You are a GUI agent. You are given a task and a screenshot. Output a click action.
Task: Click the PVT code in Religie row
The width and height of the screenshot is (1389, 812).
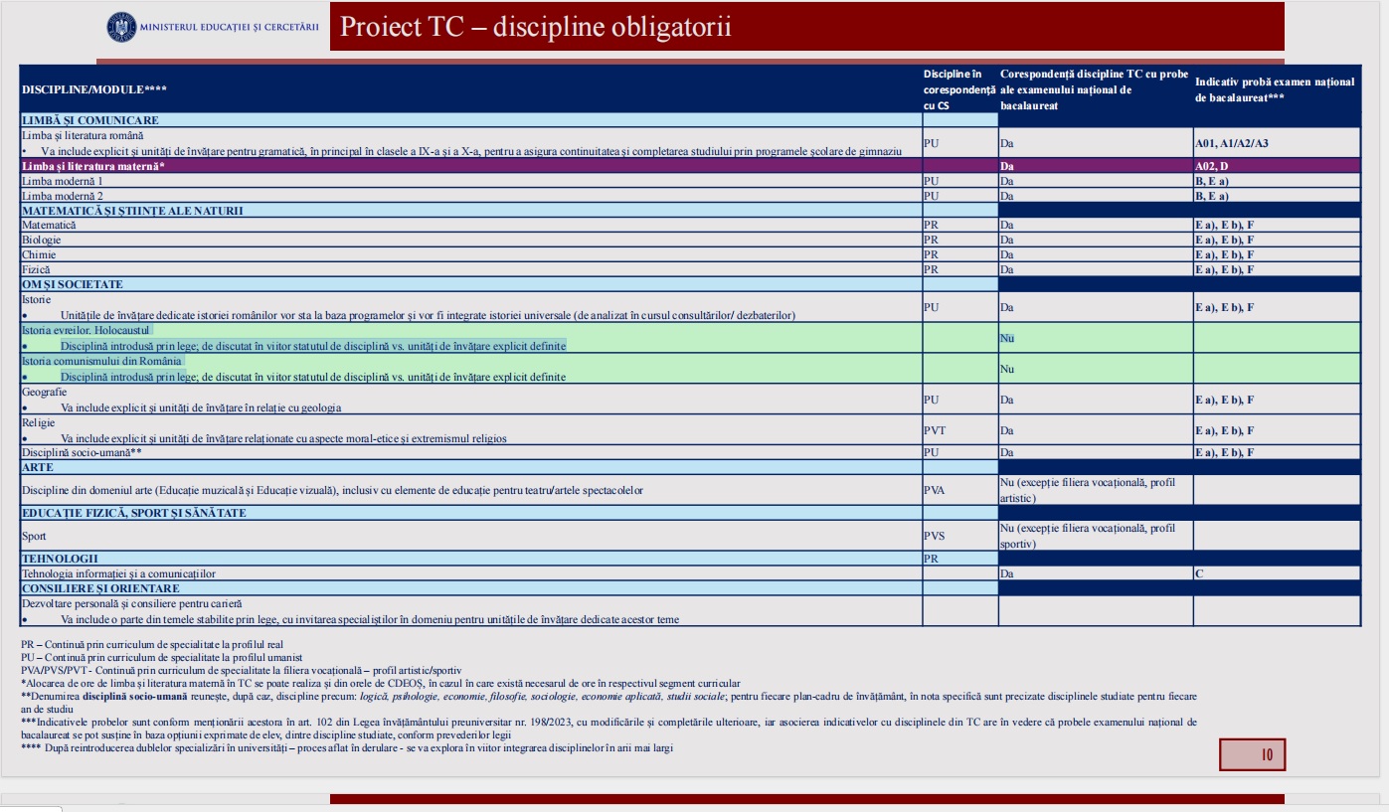click(935, 431)
